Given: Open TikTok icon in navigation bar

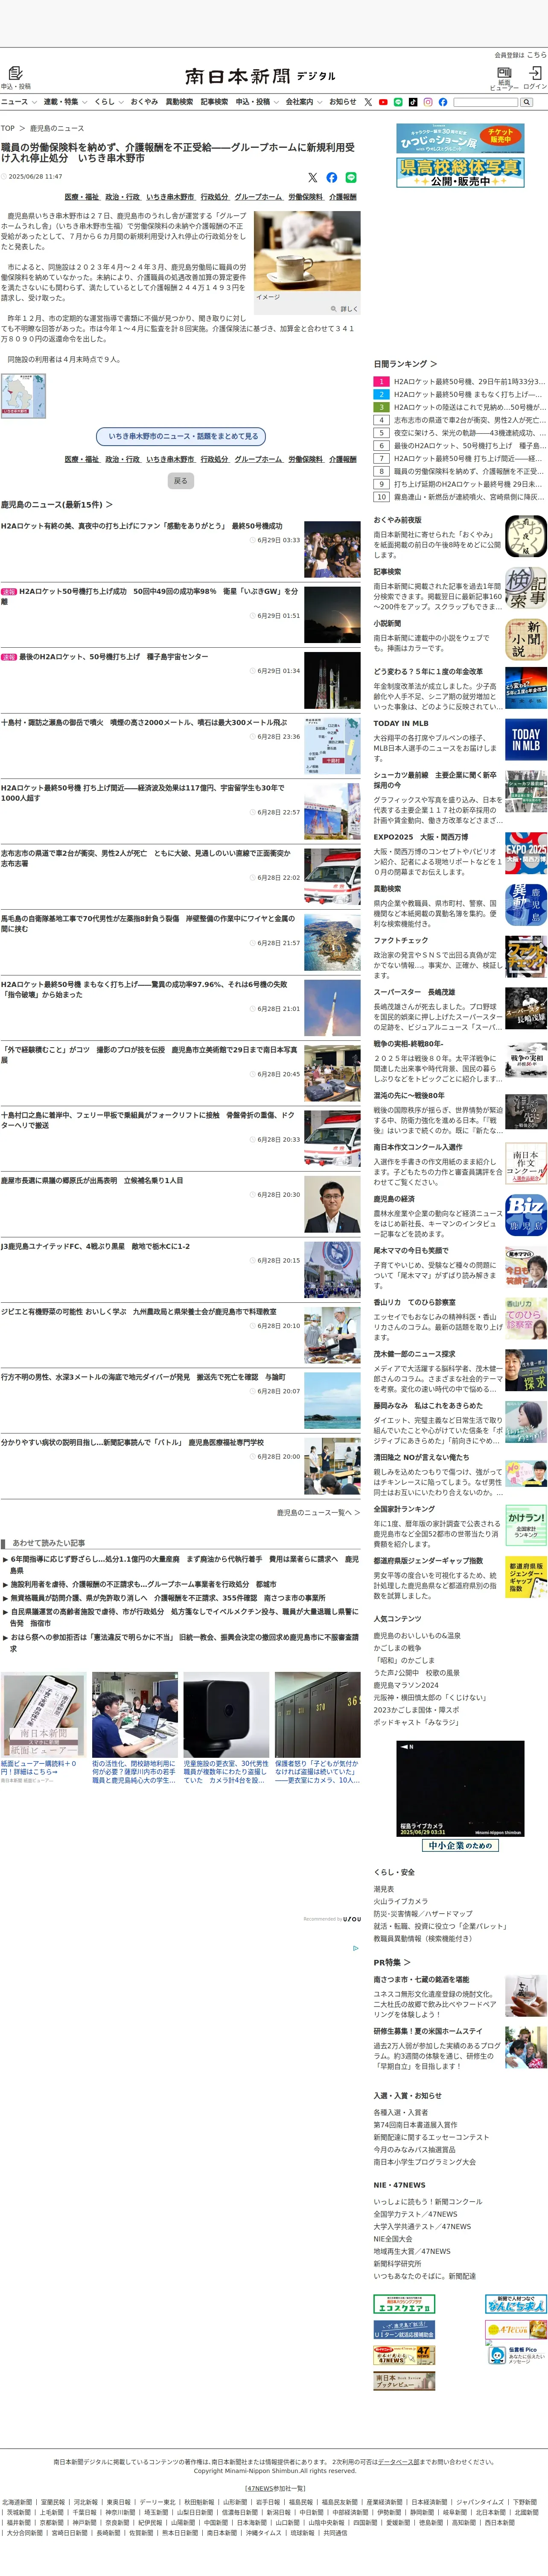Looking at the screenshot, I should [x=413, y=102].
